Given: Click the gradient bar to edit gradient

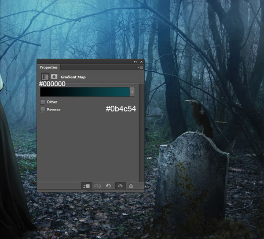Looking at the screenshot, I should click(x=84, y=92).
